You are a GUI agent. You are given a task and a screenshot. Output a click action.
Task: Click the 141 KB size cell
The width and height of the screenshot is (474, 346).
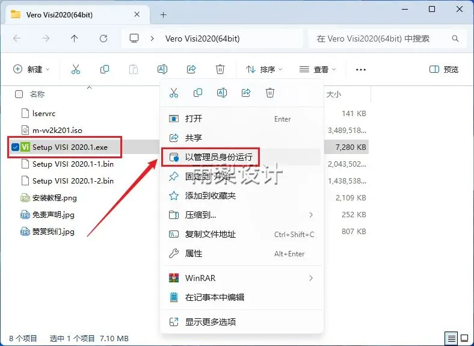pyautogui.click(x=354, y=113)
